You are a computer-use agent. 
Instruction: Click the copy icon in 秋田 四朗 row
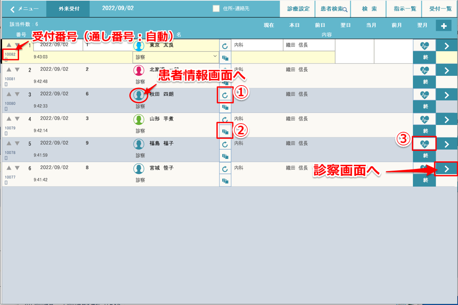click(225, 107)
